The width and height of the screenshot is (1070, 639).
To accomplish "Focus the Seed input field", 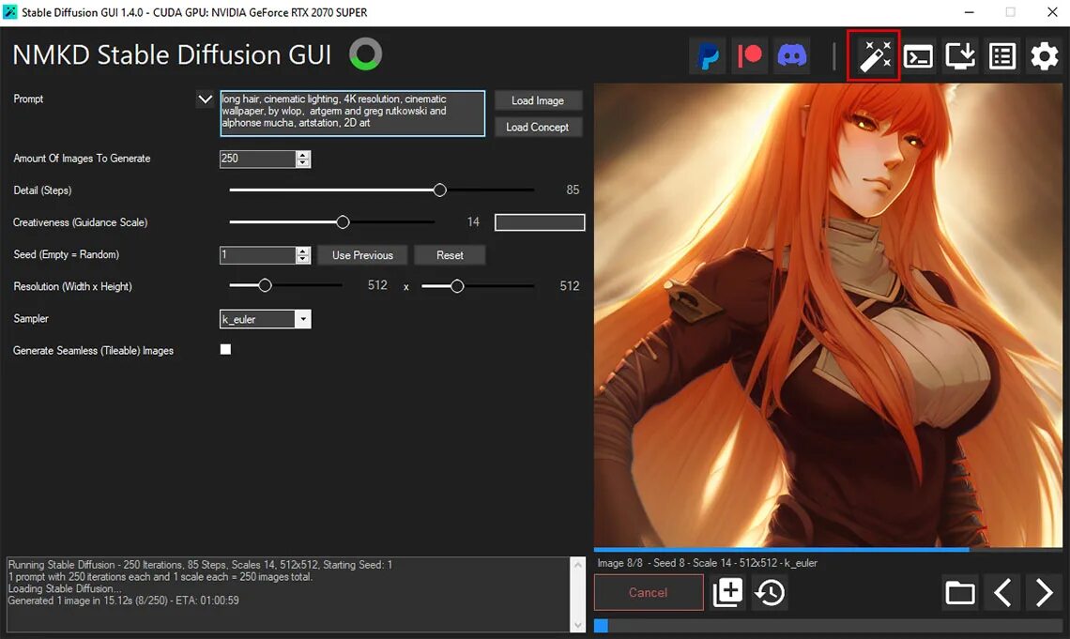I will tap(258, 255).
